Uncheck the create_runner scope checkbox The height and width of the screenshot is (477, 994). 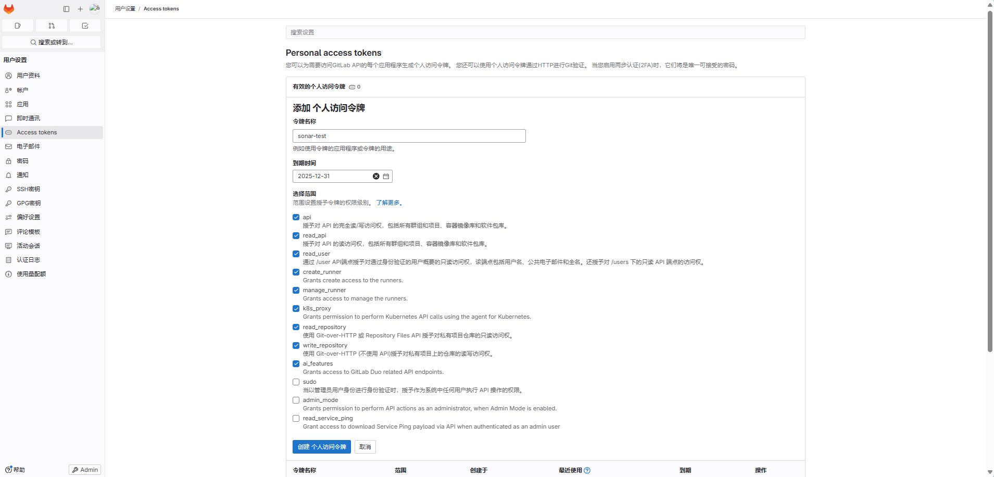coord(296,272)
